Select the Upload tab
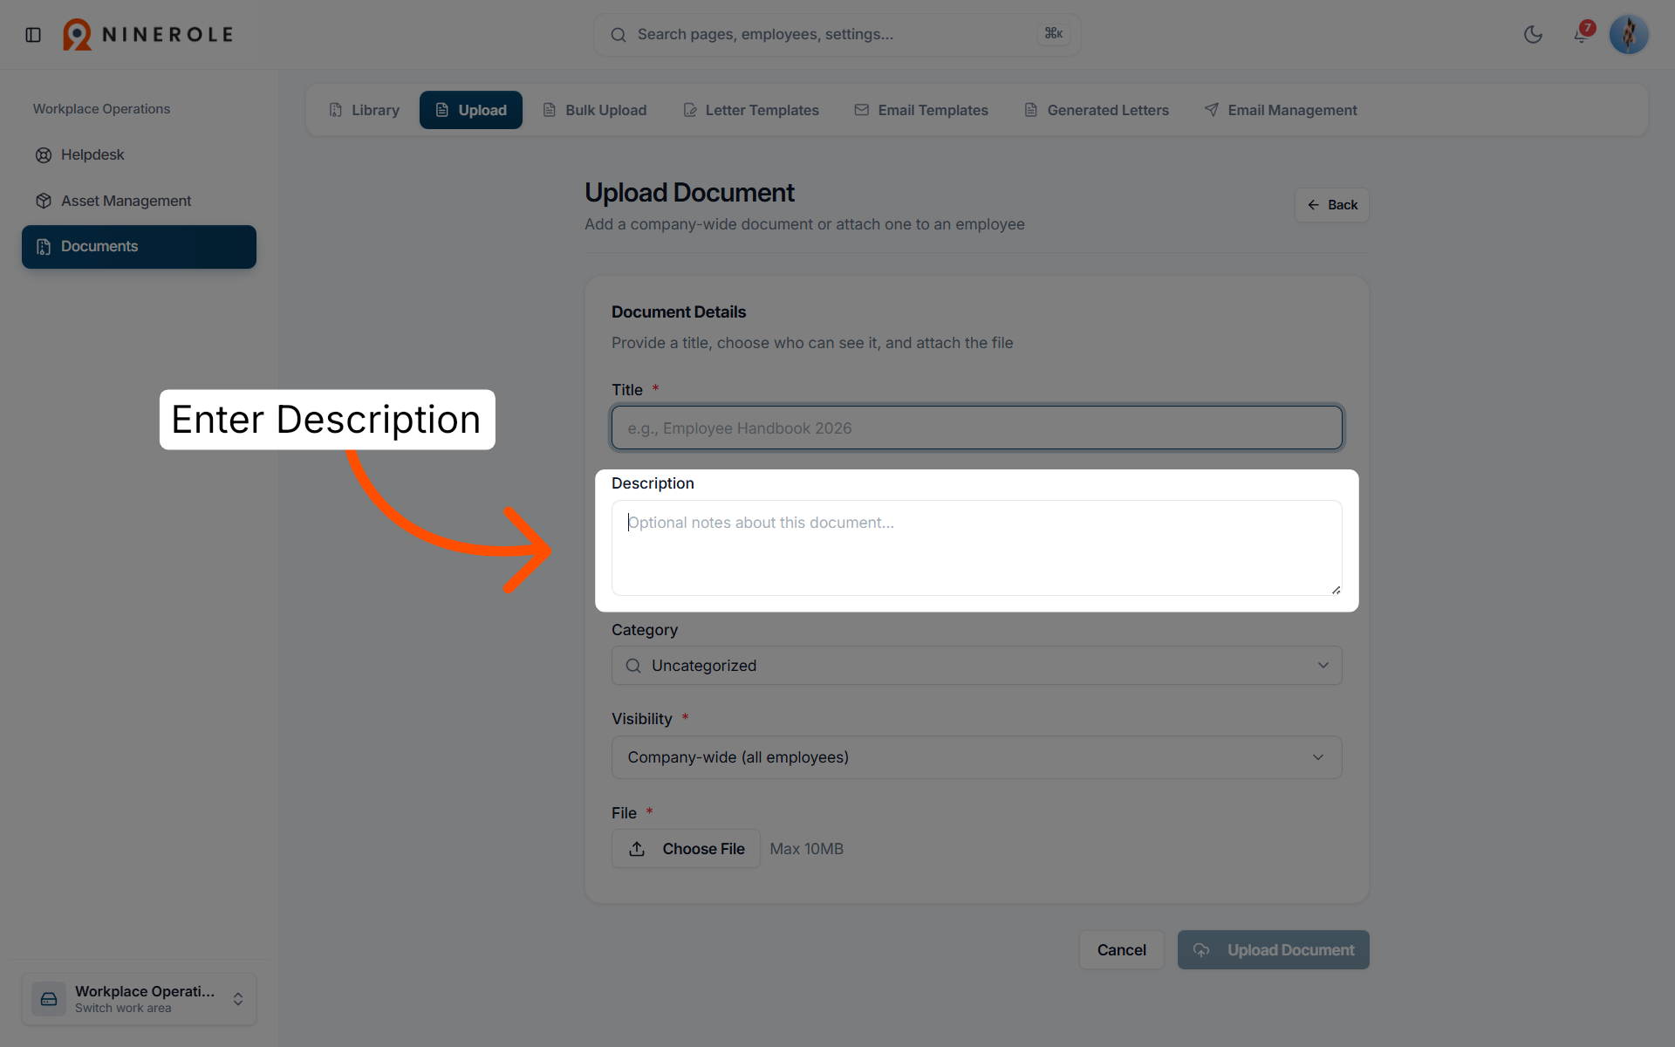The image size is (1675, 1047). pos(471,110)
